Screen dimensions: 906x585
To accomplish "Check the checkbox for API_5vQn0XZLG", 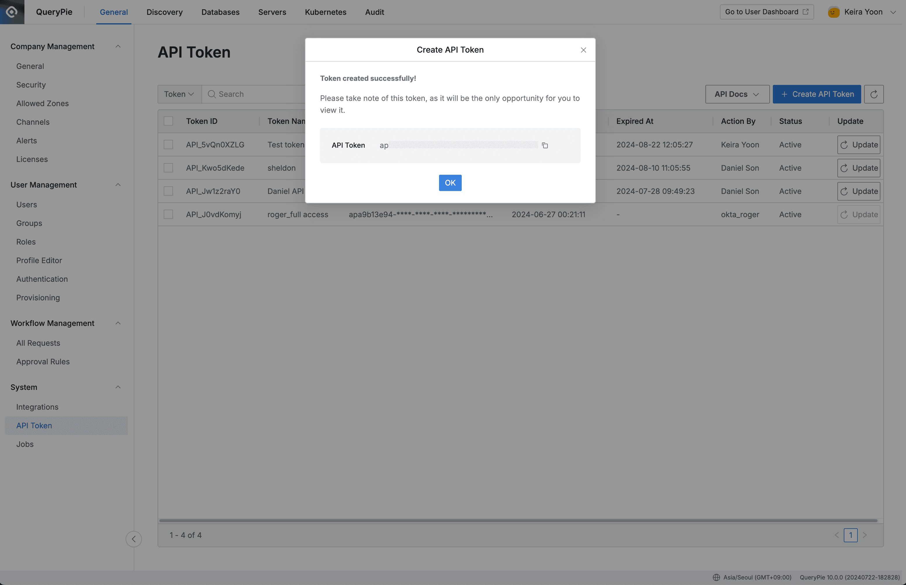I will coord(168,144).
